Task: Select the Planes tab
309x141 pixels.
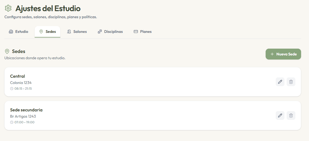Action: click(143, 32)
